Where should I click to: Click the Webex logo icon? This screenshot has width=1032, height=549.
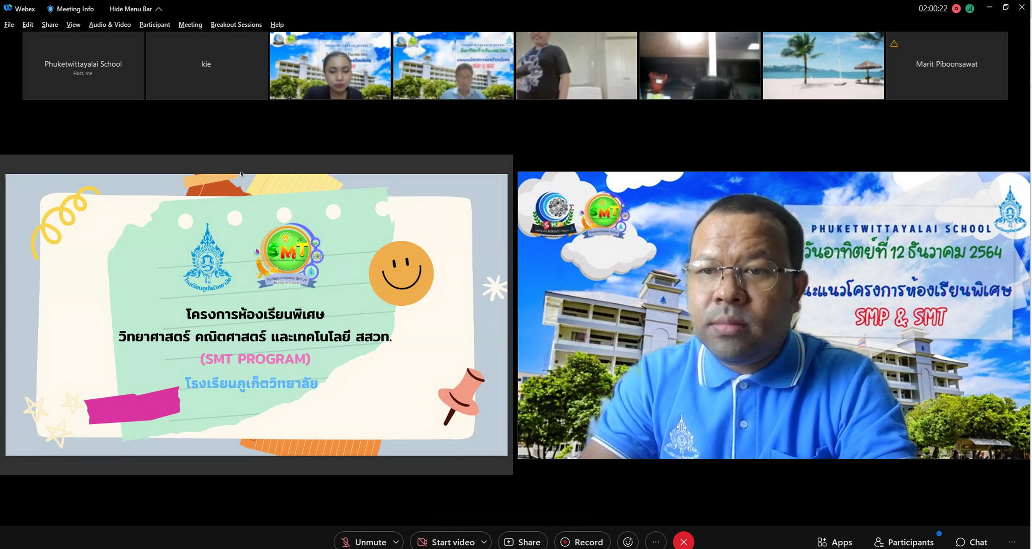(x=8, y=8)
